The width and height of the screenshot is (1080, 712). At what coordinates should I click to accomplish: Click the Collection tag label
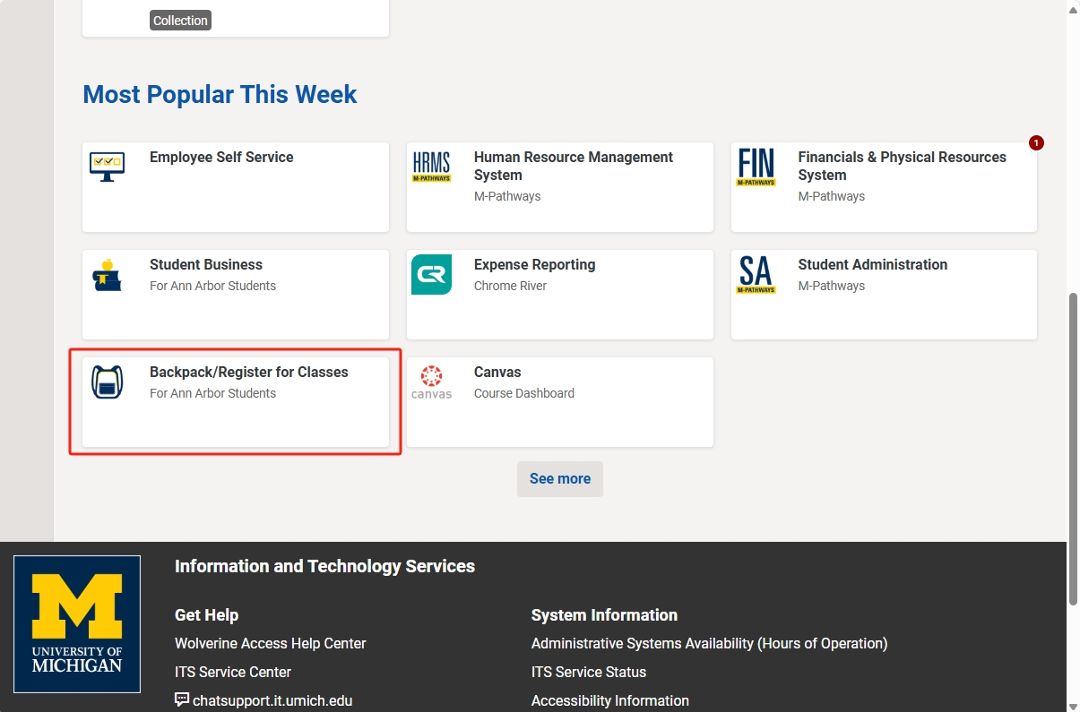pos(180,21)
